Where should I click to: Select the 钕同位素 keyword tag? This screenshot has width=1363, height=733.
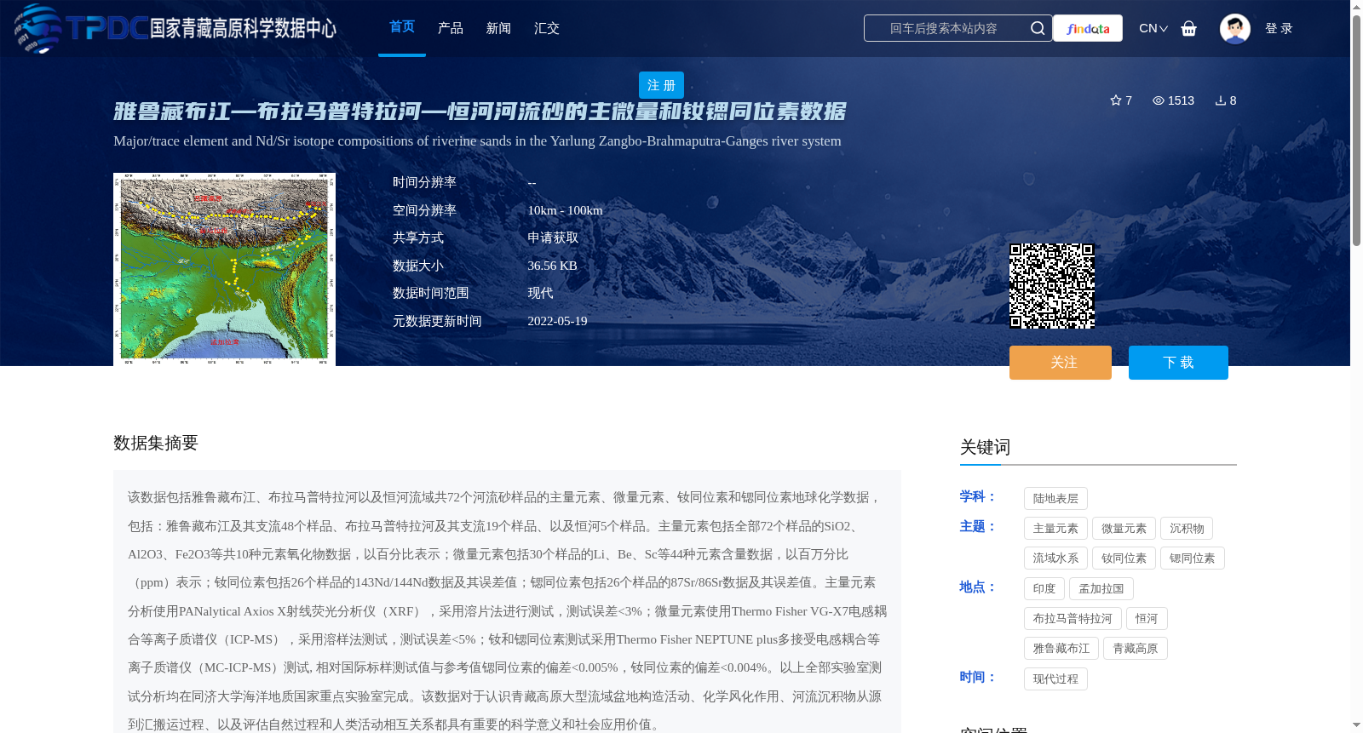pos(1124,558)
